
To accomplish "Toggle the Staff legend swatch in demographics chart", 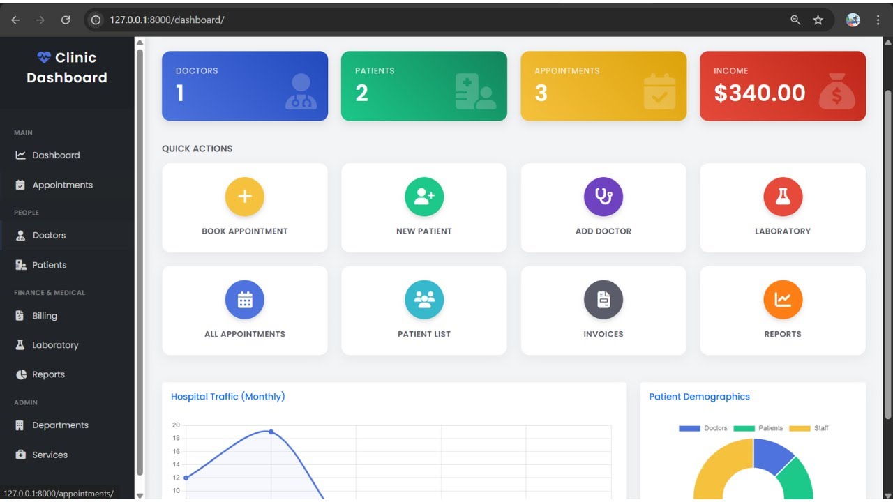I will [x=800, y=428].
